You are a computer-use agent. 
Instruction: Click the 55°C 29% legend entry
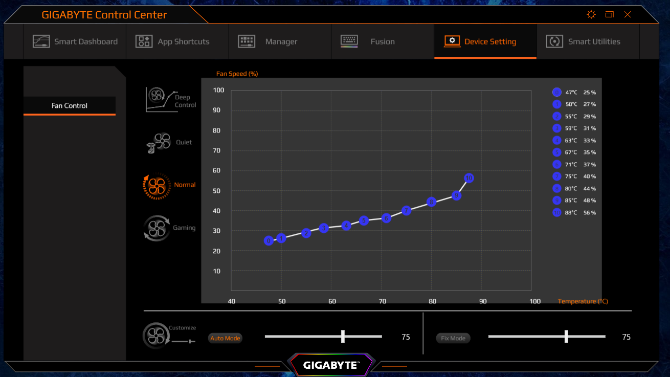[x=574, y=116]
